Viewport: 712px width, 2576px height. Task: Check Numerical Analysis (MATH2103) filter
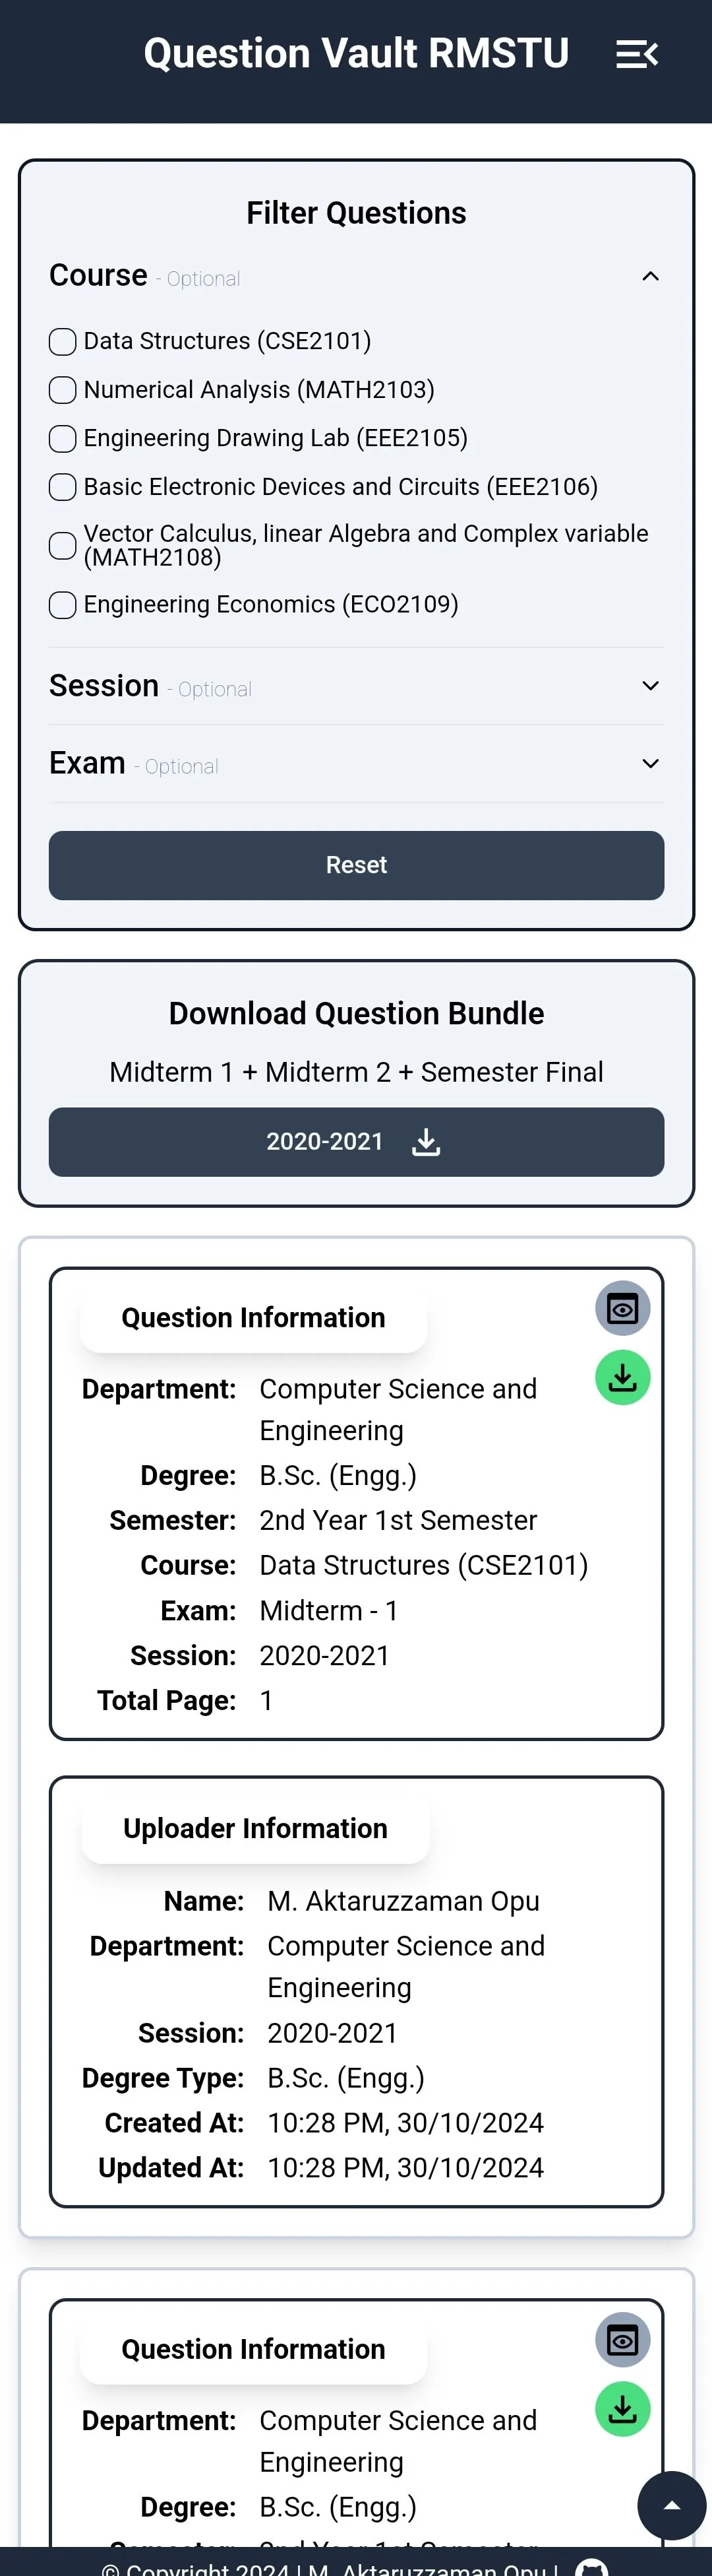63,390
